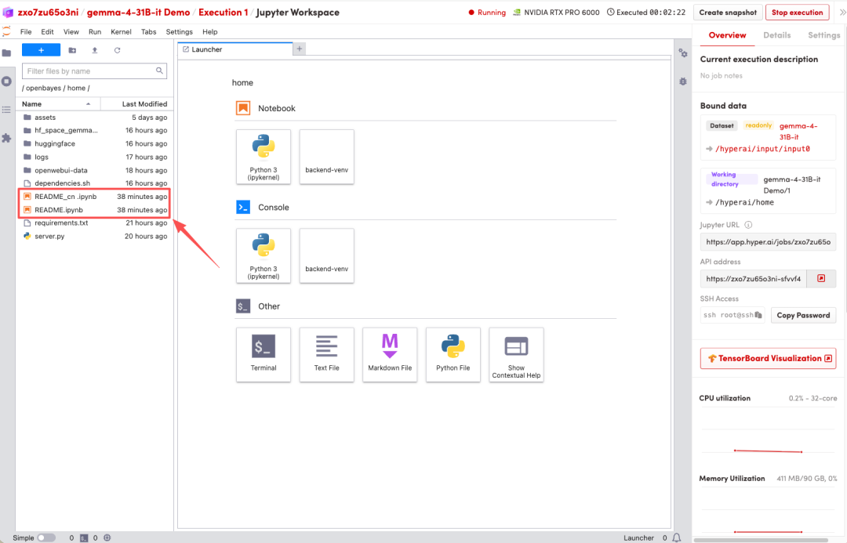This screenshot has height=543, width=847.
Task: Toggle the Simple interface mode switch
Action: 46,538
